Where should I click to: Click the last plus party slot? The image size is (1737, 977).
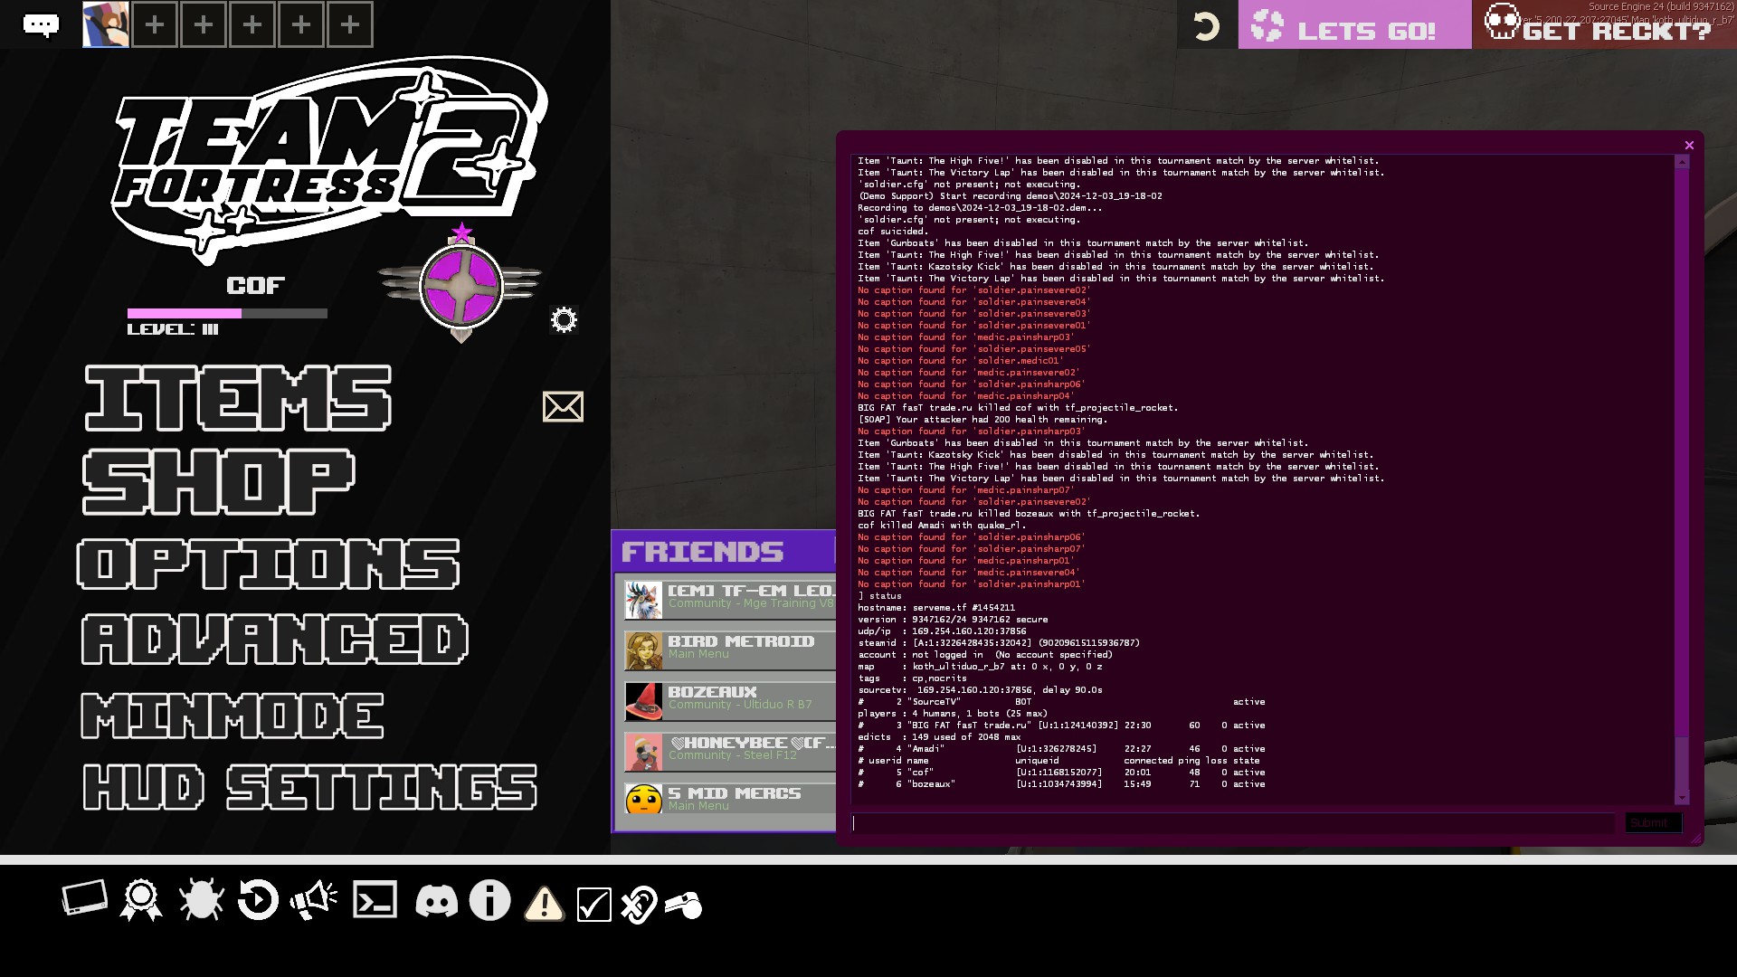[x=350, y=24]
